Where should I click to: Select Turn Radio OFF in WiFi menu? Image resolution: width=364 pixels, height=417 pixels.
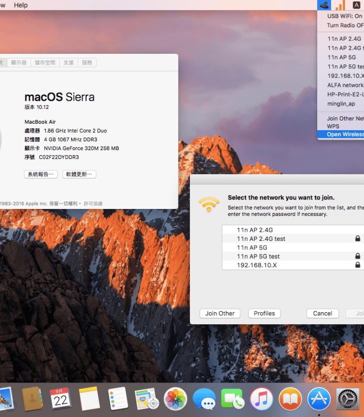[345, 25]
